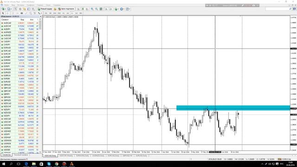Switch chart to candlesticks mode

click(83, 9)
